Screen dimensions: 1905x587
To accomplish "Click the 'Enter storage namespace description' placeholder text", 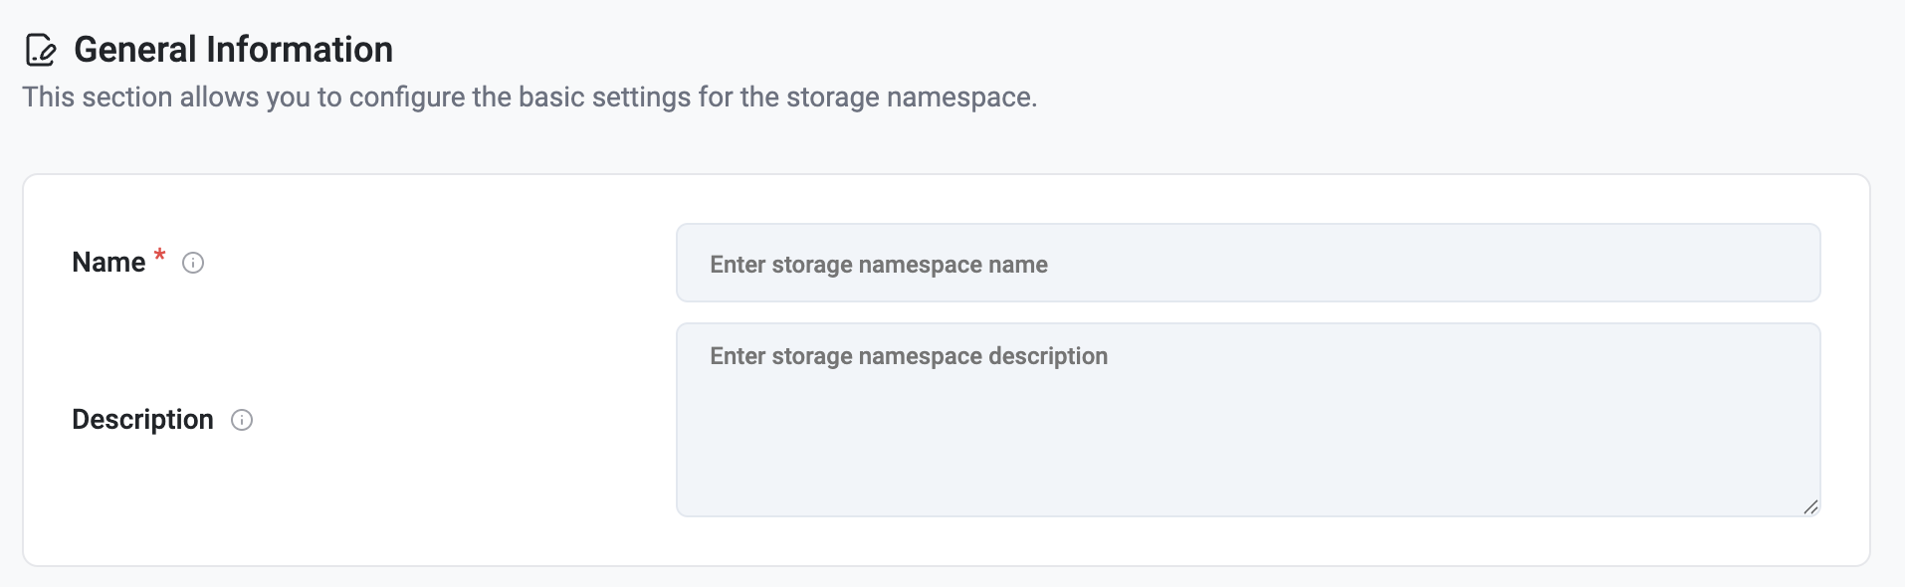I will point(908,356).
